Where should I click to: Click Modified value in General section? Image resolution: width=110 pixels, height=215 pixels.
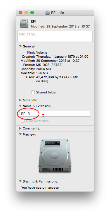pyautogui.click(x=58, y=61)
